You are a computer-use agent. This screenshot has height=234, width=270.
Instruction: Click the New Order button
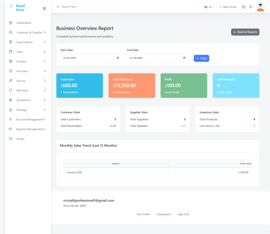[x=228, y=7]
